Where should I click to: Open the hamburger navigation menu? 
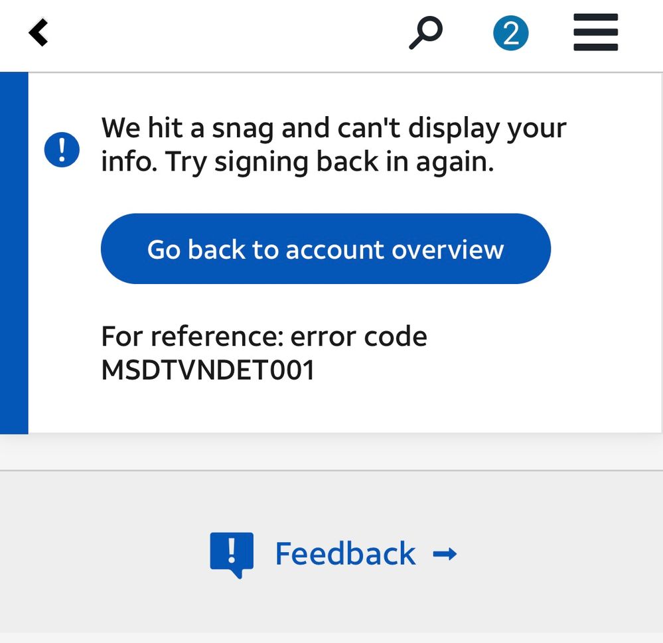click(595, 33)
